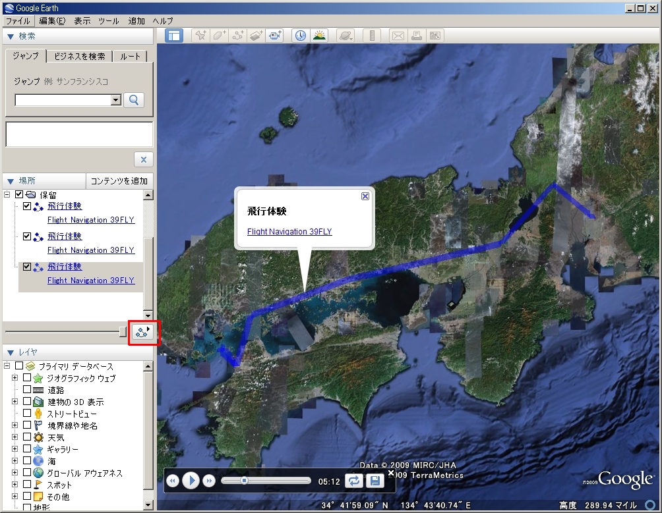Uncheck first 飛行体験 tour checkbox
Screen dimensions: 662x513
pos(27,206)
